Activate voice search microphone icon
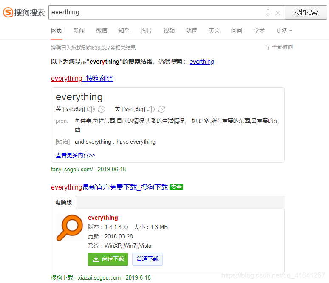Screen dimensions: 329x283 (268, 13)
